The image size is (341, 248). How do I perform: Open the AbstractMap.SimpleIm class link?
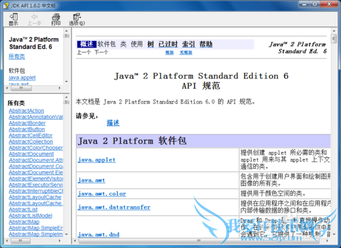[35, 234]
